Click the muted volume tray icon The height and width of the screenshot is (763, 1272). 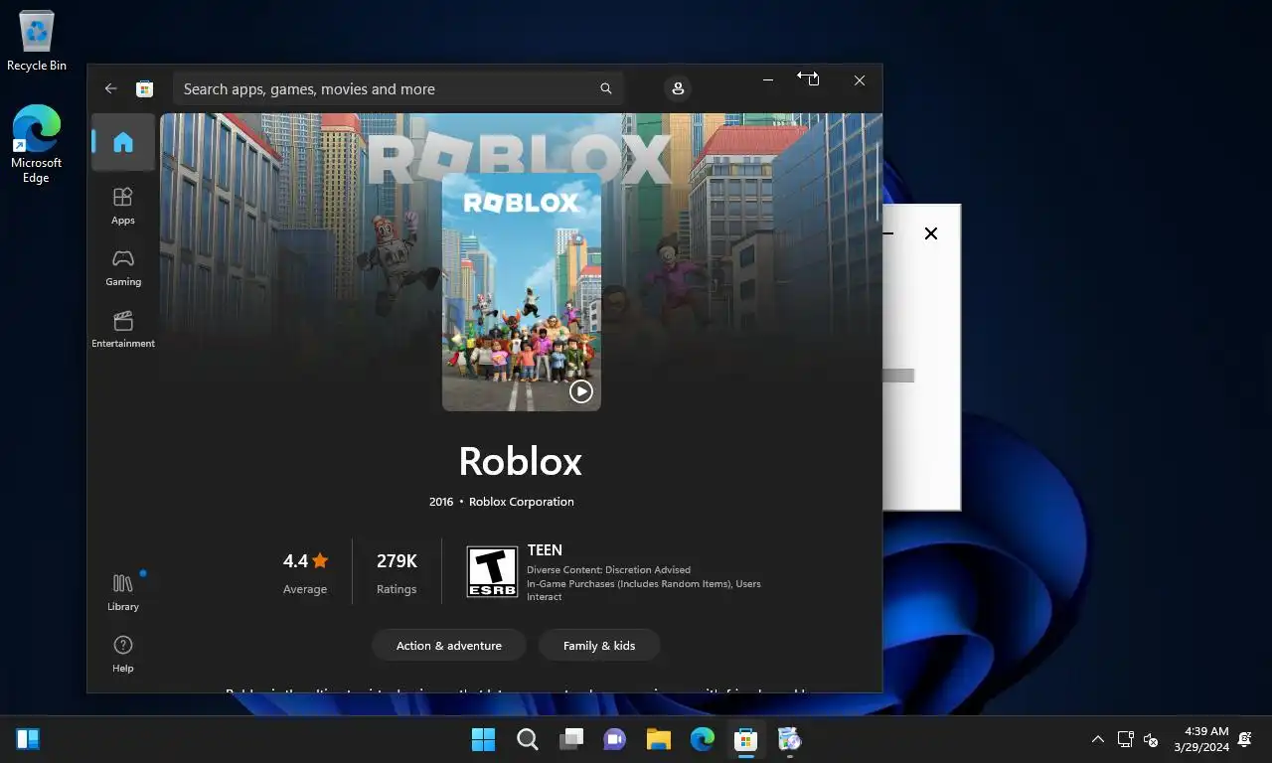pos(1151,739)
